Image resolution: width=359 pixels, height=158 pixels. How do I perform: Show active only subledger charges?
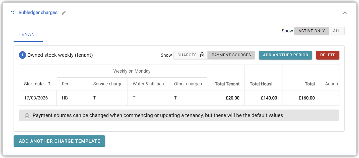click(x=312, y=31)
